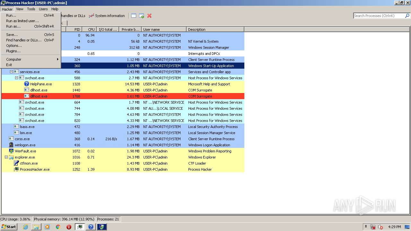411x231 pixels.
Task: Click the ProcessHacker.exe process icon
Action: coord(16,169)
